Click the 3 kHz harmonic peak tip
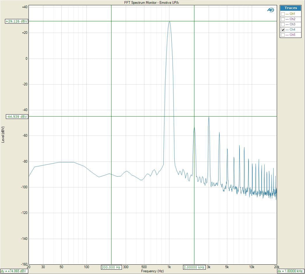Screen dimensions: 305x274 point(209,117)
